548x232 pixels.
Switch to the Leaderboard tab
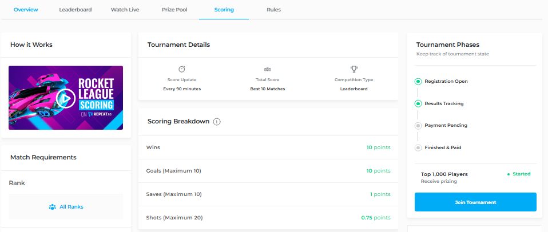pyautogui.click(x=76, y=10)
